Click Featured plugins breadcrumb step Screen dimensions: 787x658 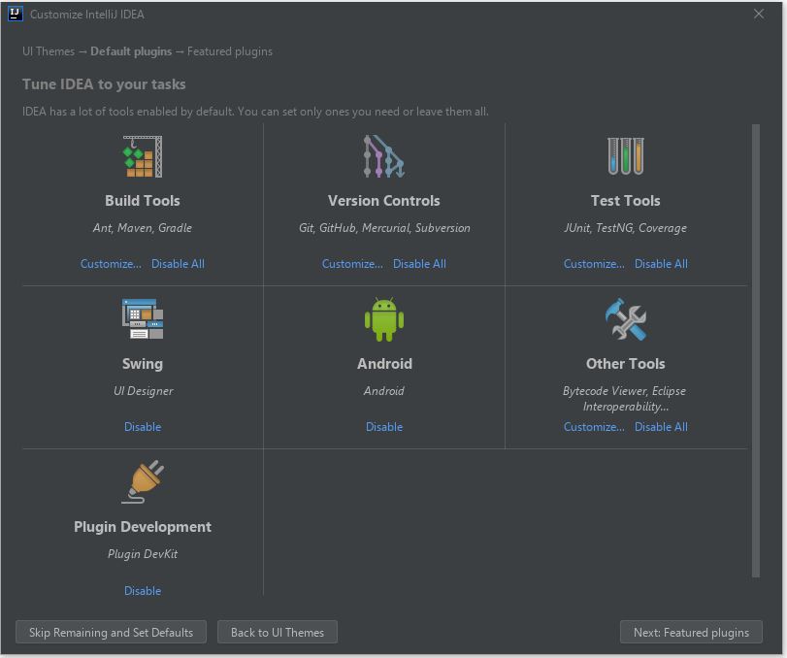click(230, 51)
